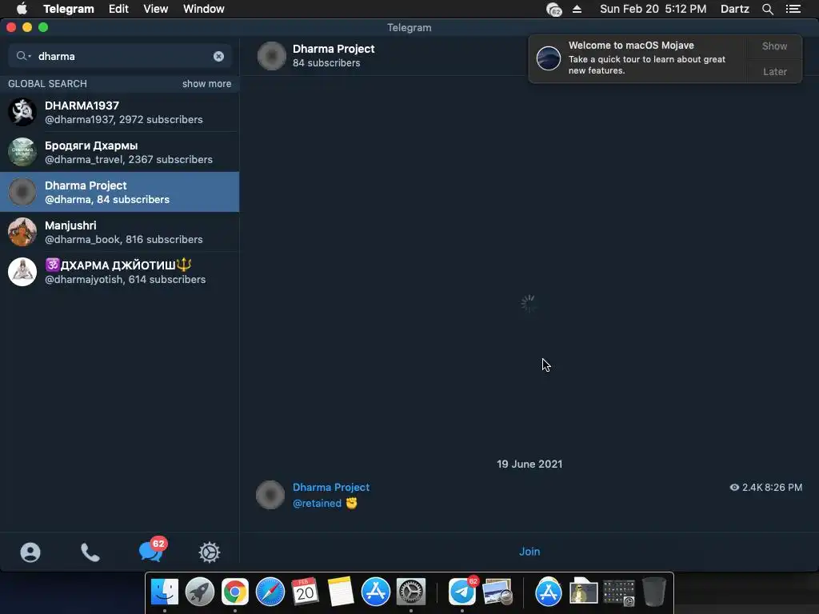The height and width of the screenshot is (614, 819).
Task: Open Notification Center list icon
Action: pyautogui.click(x=793, y=9)
